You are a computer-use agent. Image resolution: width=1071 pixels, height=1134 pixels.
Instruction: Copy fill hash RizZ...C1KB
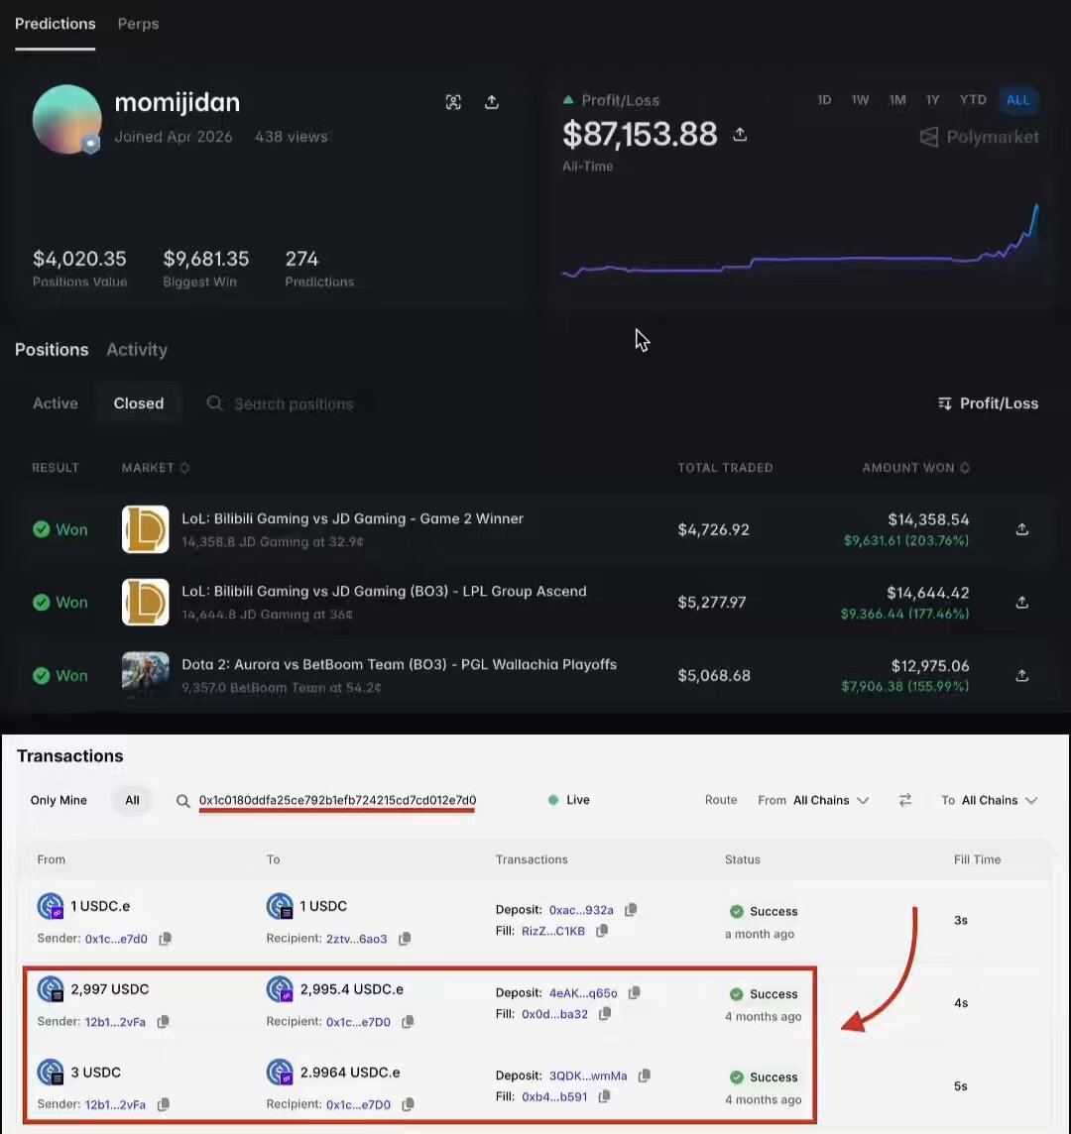602,931
